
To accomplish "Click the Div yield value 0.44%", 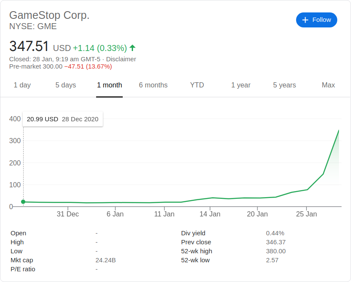I will [x=275, y=233].
